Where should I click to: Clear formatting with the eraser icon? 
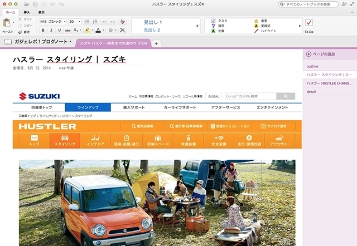tap(123, 22)
